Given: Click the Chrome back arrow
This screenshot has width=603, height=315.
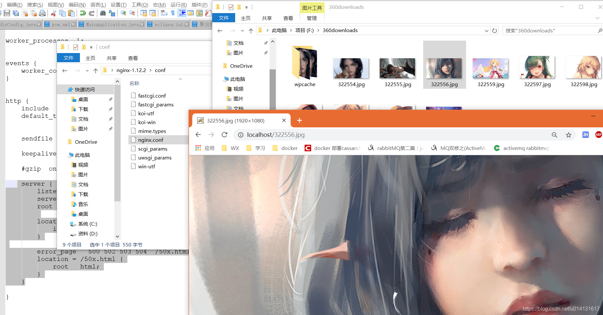Looking at the screenshot, I should tap(198, 135).
